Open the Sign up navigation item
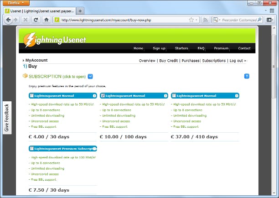Screen dimensions: 279x198 pyautogui.click(x=159, y=48)
